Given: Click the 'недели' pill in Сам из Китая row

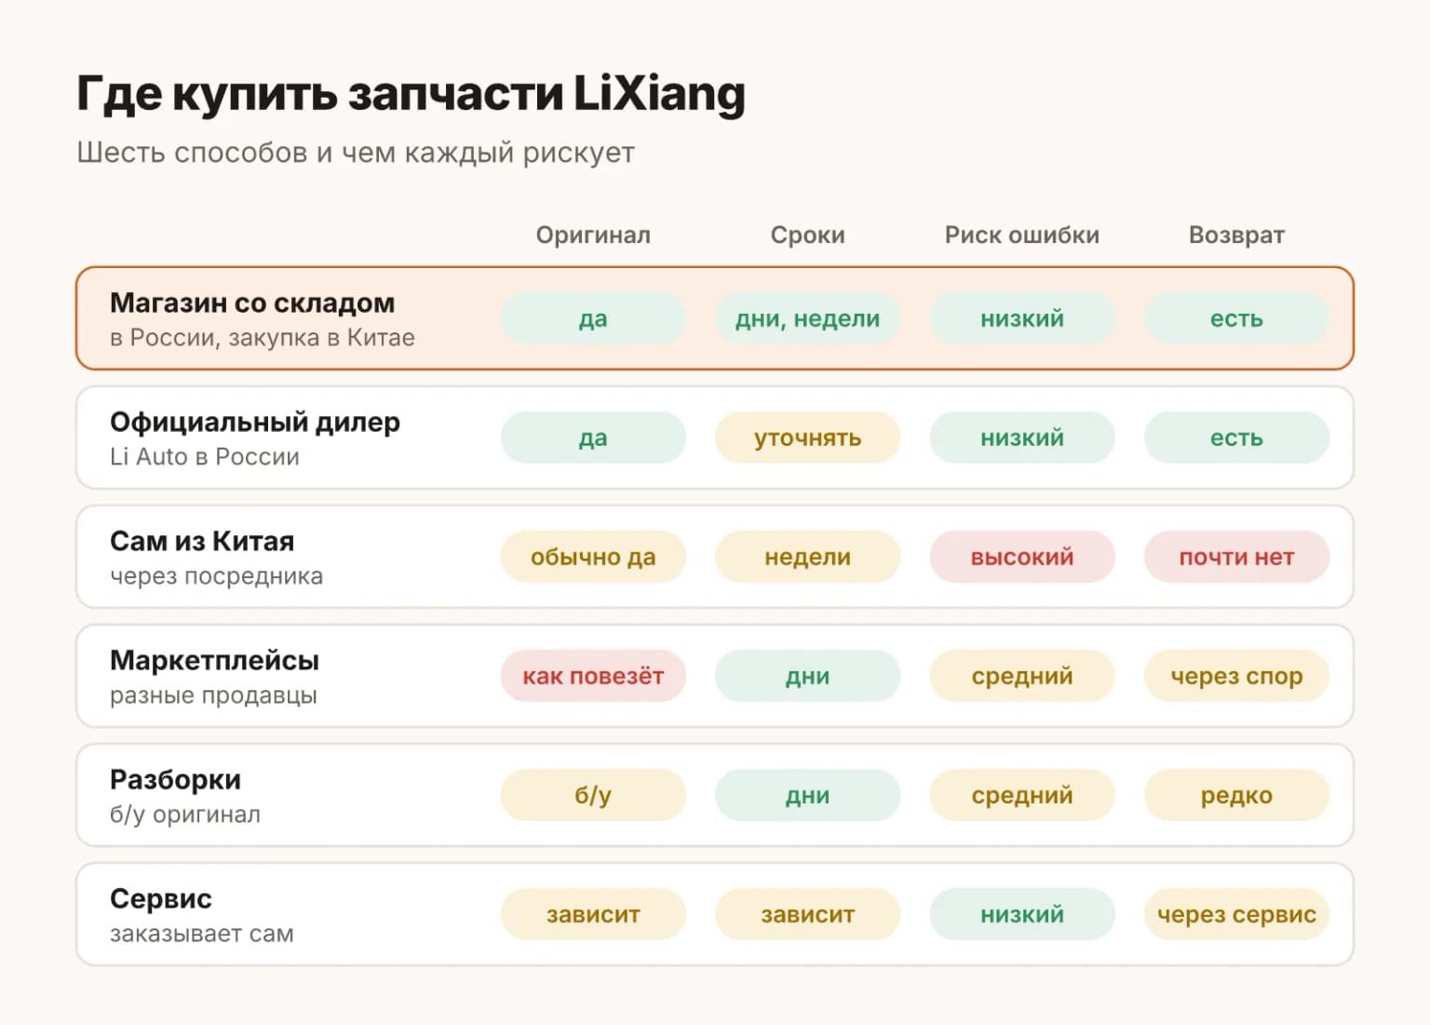Looking at the screenshot, I should click(x=807, y=557).
